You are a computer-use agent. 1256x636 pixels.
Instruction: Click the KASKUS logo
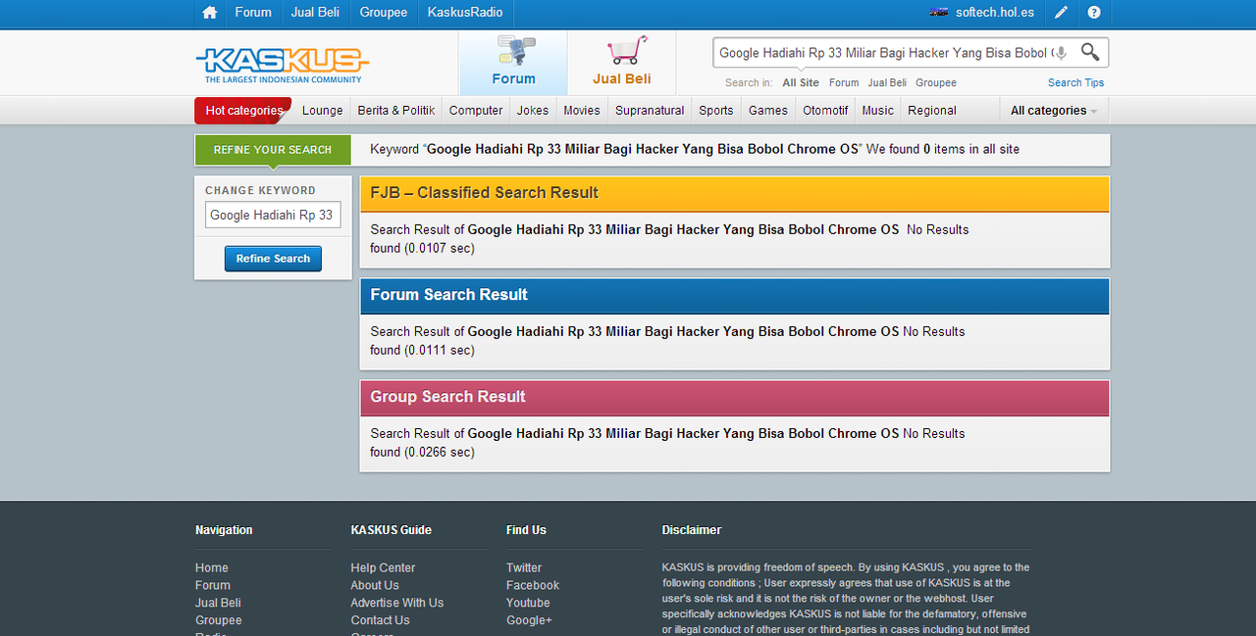(283, 65)
